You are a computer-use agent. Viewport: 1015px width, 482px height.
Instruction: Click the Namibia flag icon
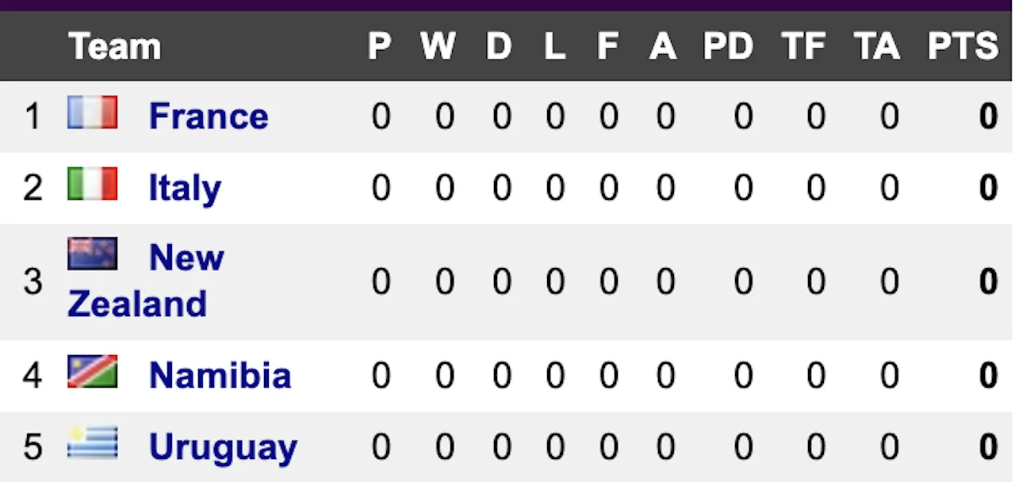(x=93, y=371)
